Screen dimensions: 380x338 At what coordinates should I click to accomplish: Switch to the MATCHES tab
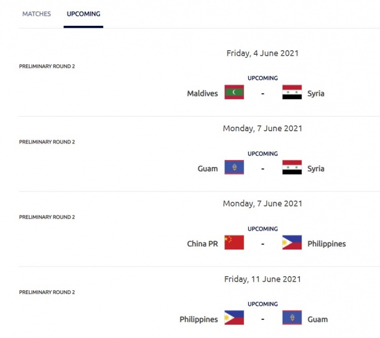tap(36, 14)
